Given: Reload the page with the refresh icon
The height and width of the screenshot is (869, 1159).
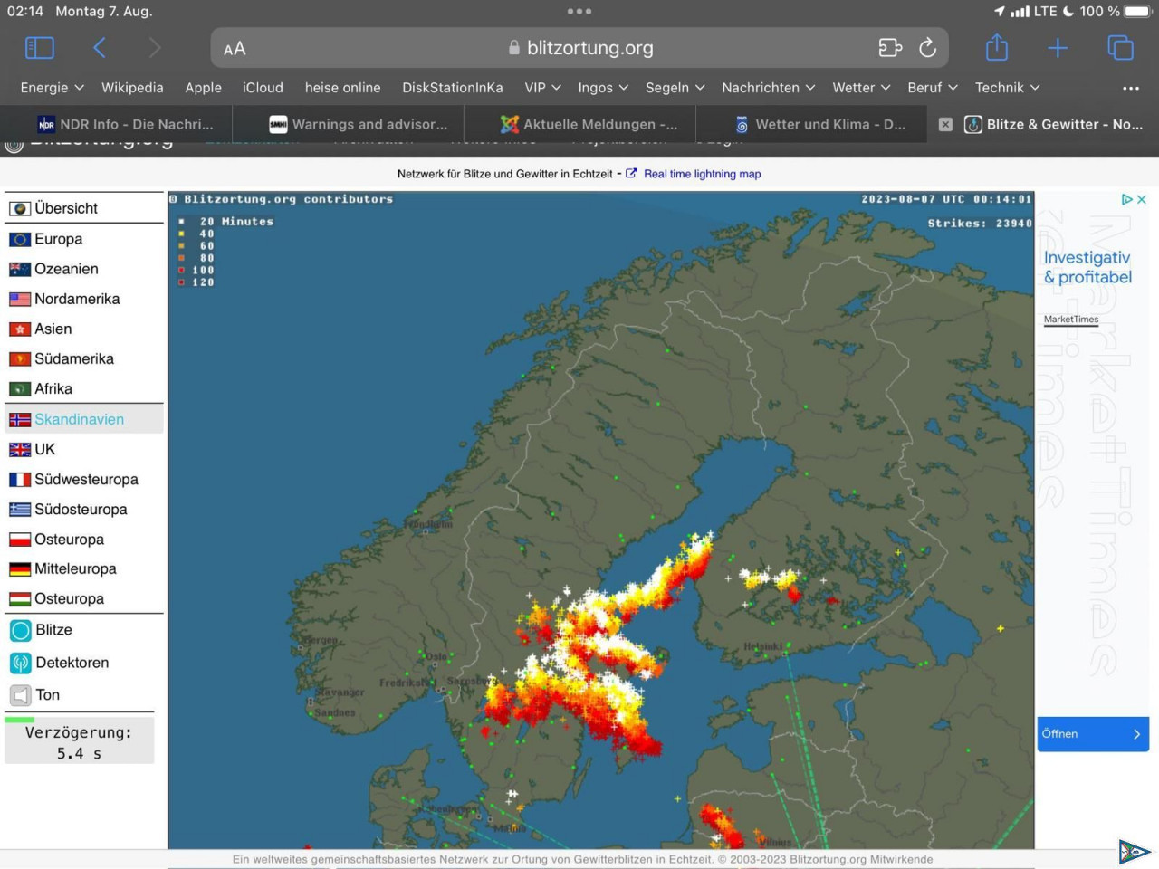Looking at the screenshot, I should click(x=927, y=48).
